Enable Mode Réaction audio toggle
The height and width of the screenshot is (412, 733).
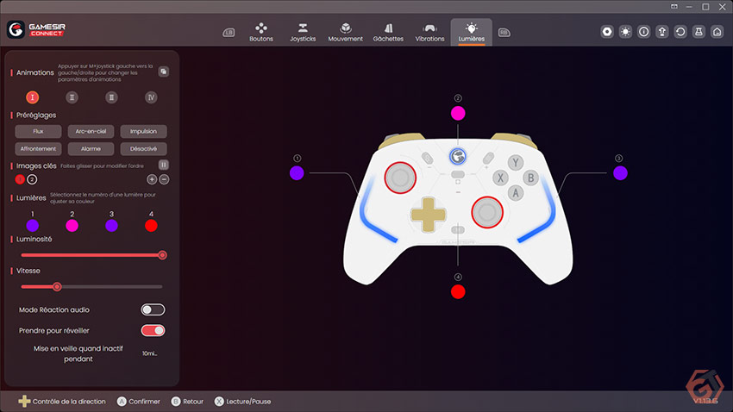coord(153,309)
